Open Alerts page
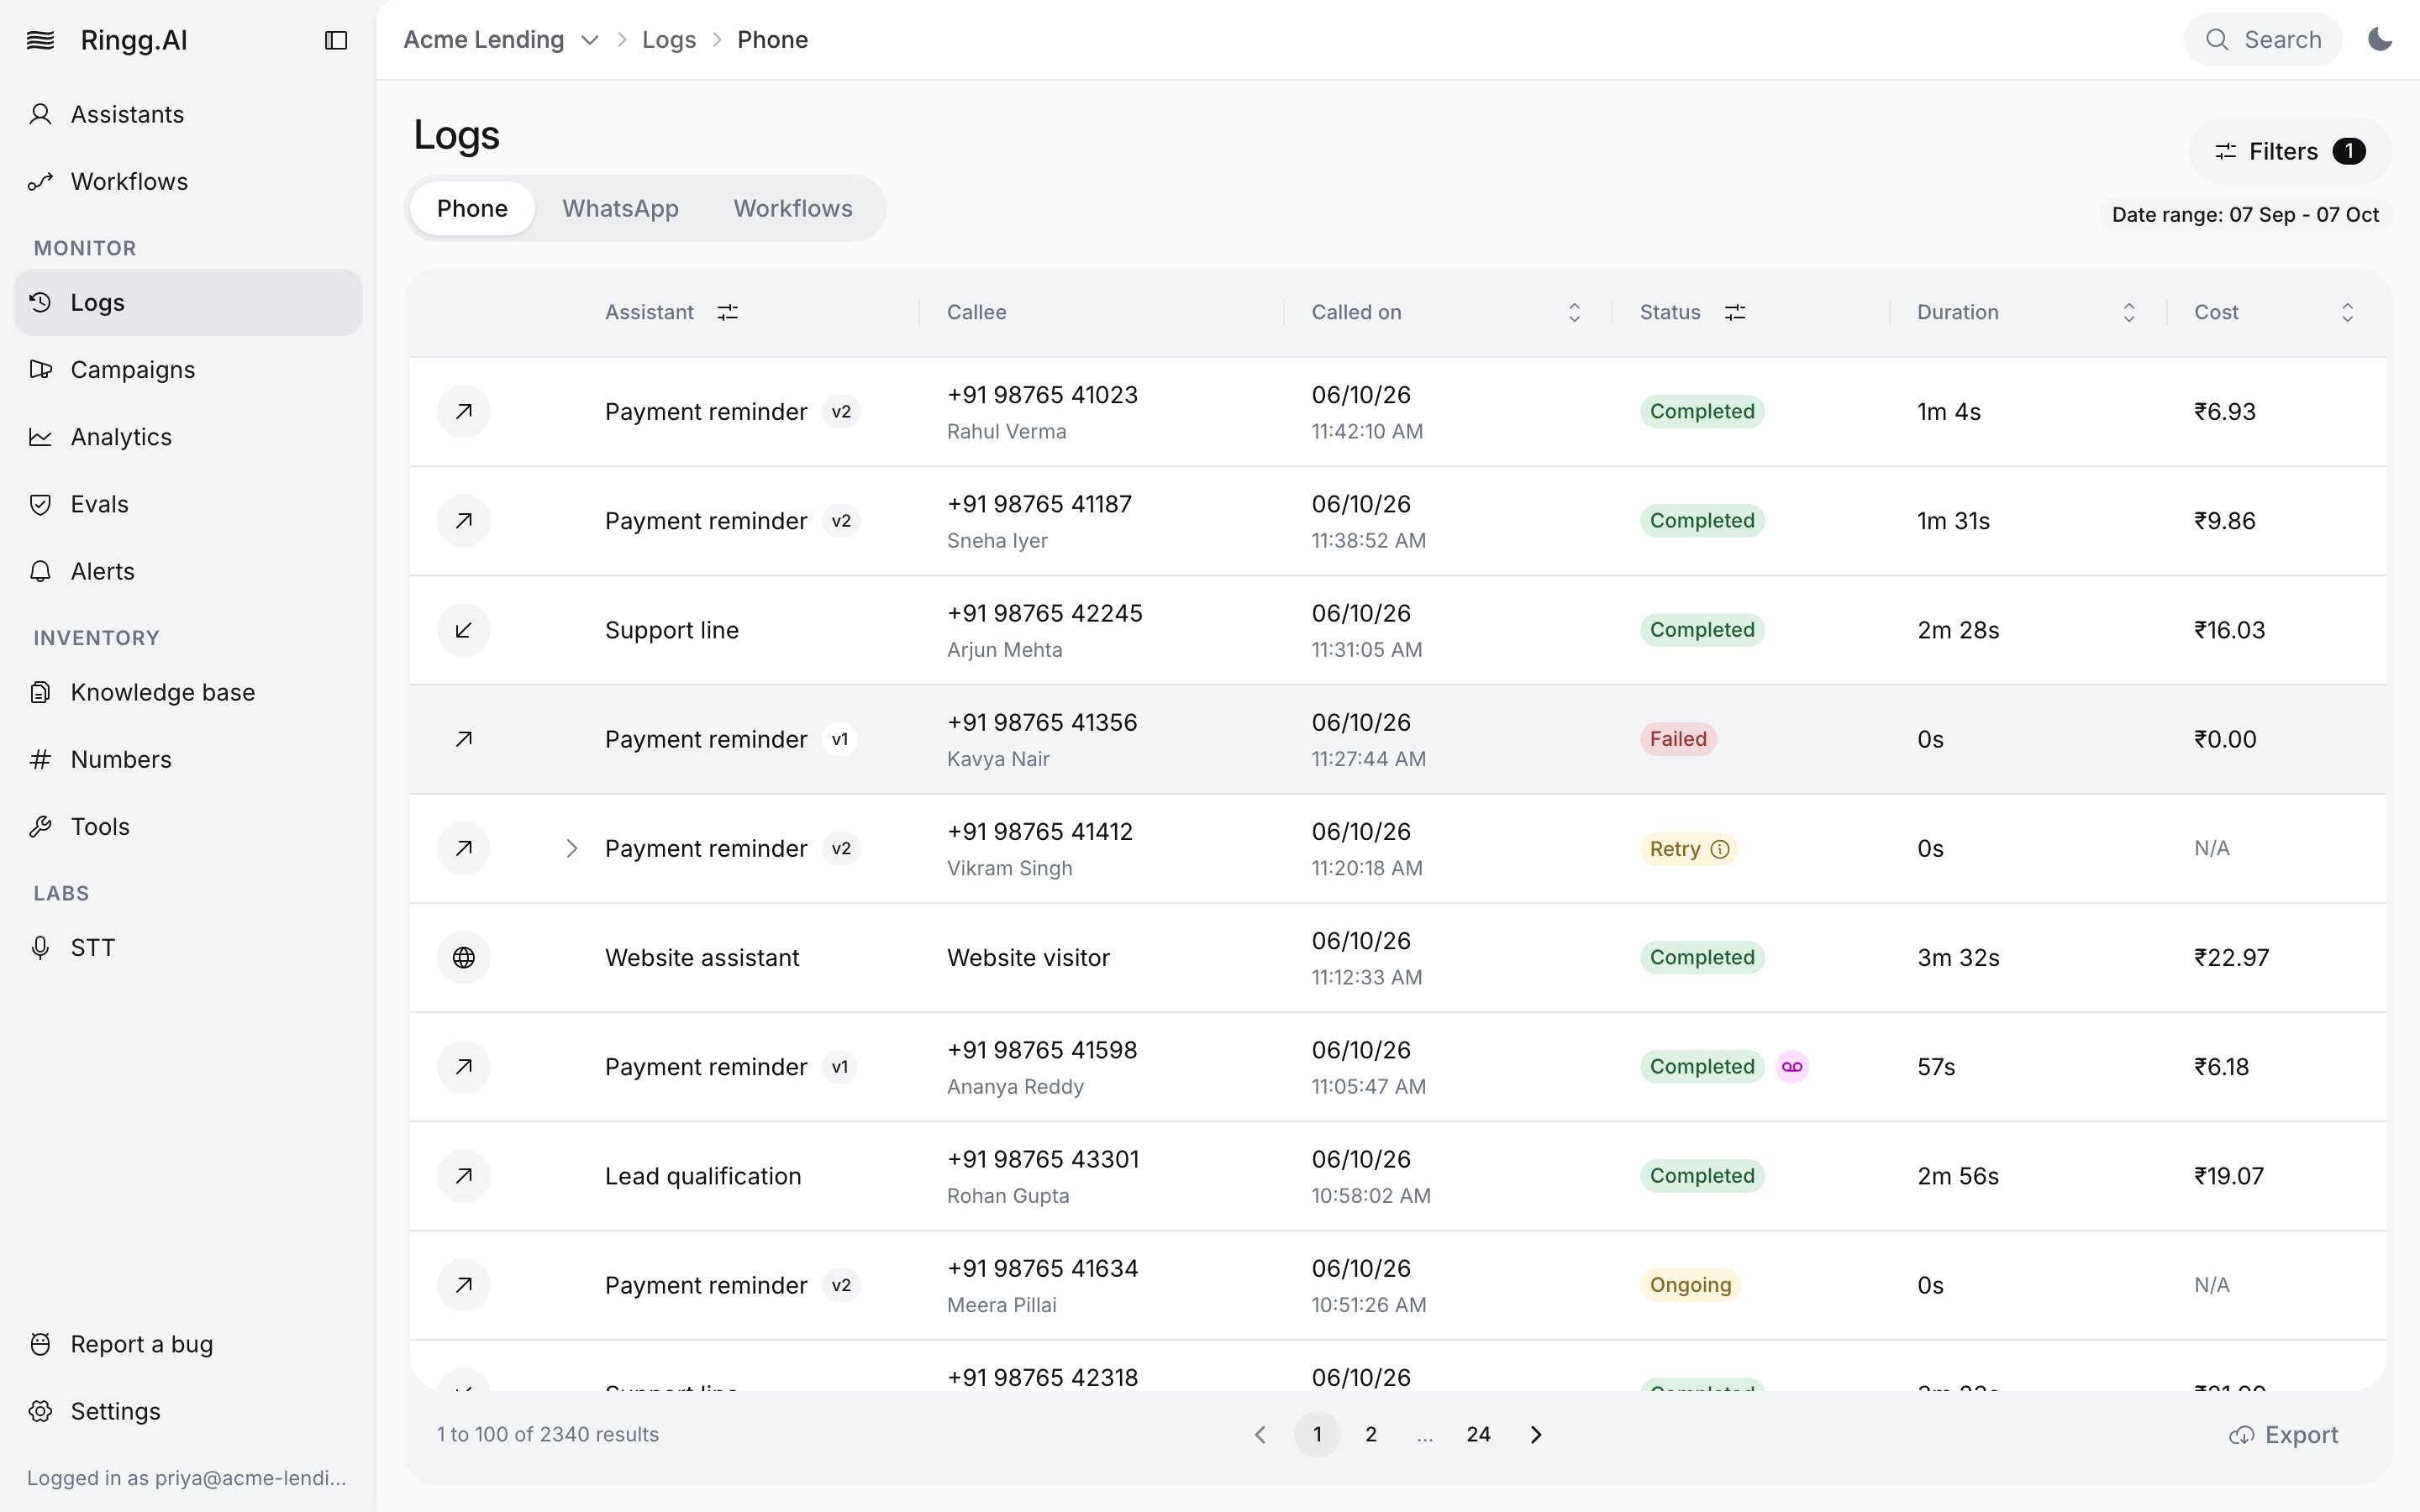Screen dimensions: 2420x1512 pyautogui.click(x=188, y=571)
